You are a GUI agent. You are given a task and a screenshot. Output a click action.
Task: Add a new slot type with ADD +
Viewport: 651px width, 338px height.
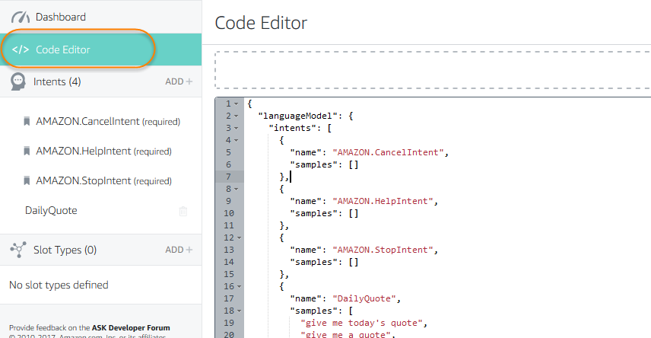pos(179,250)
